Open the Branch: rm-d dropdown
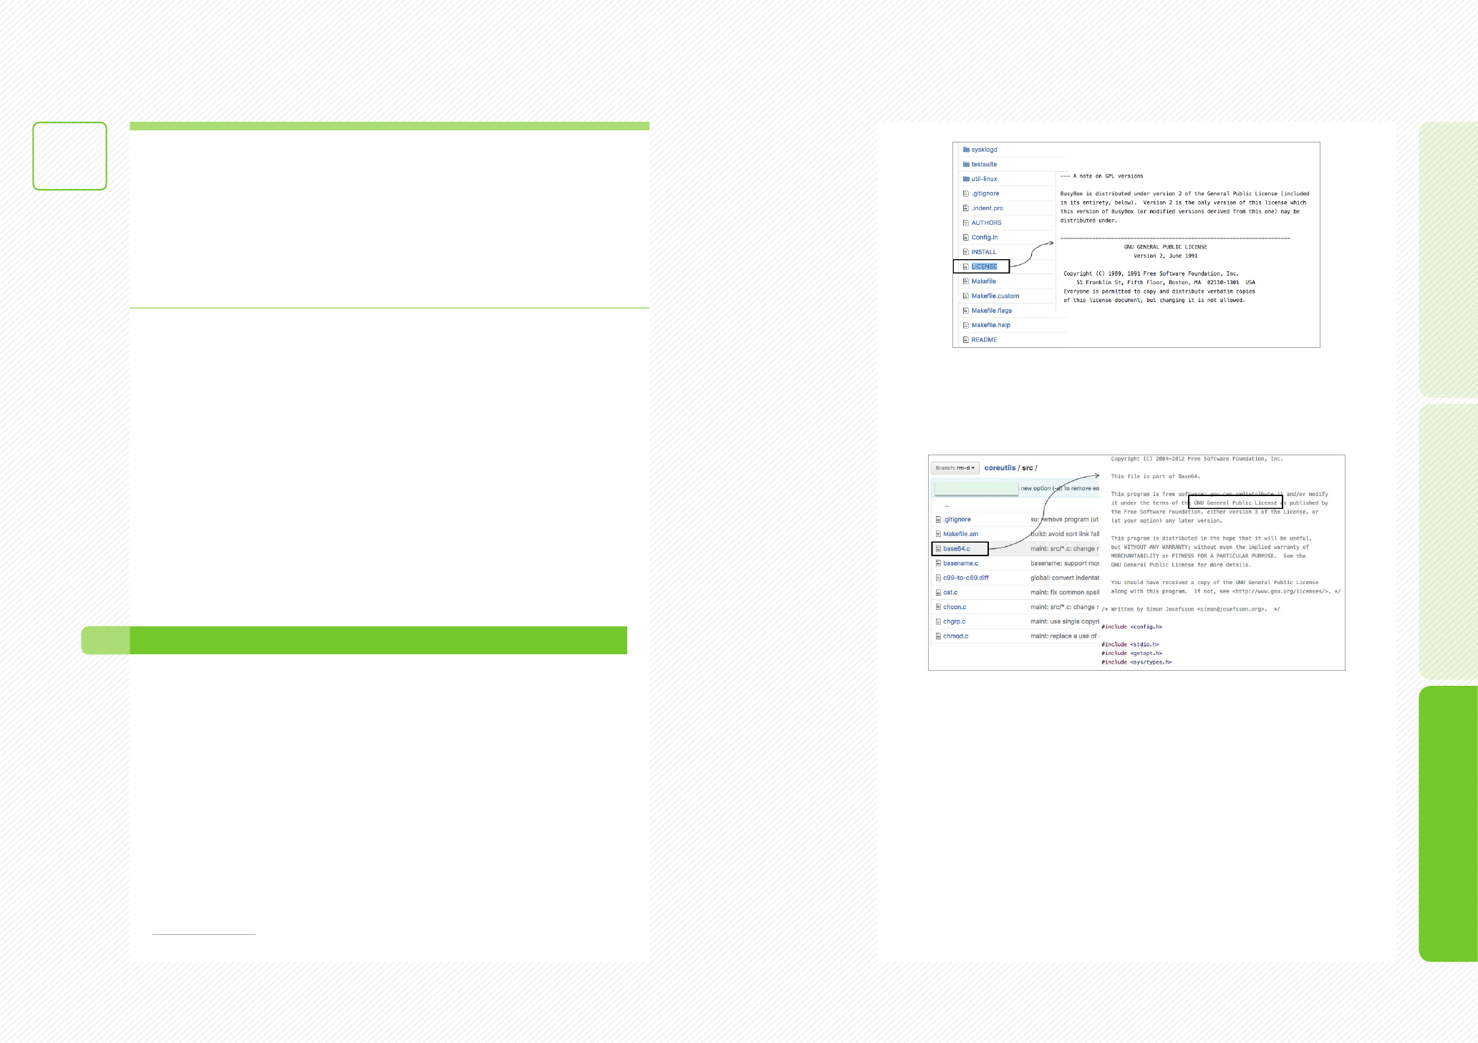This screenshot has height=1043, width=1478. [955, 468]
